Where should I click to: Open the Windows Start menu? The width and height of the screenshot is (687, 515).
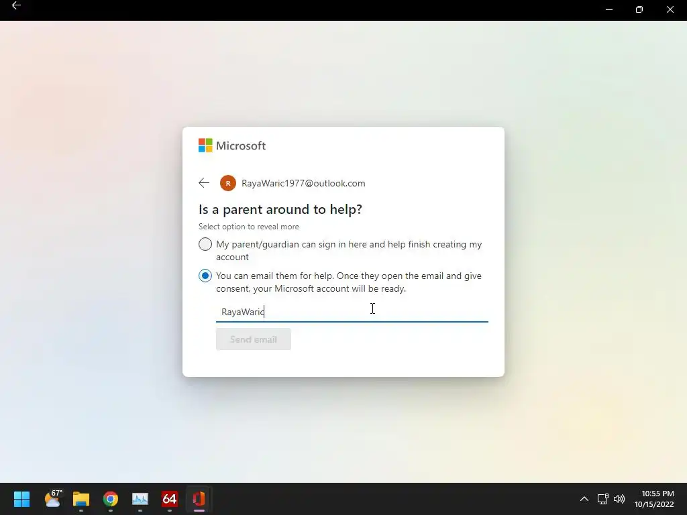point(21,499)
